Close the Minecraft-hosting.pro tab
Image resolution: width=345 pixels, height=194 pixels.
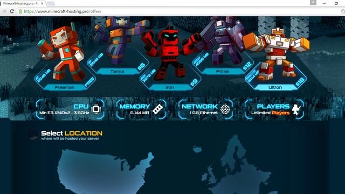click(x=42, y=4)
